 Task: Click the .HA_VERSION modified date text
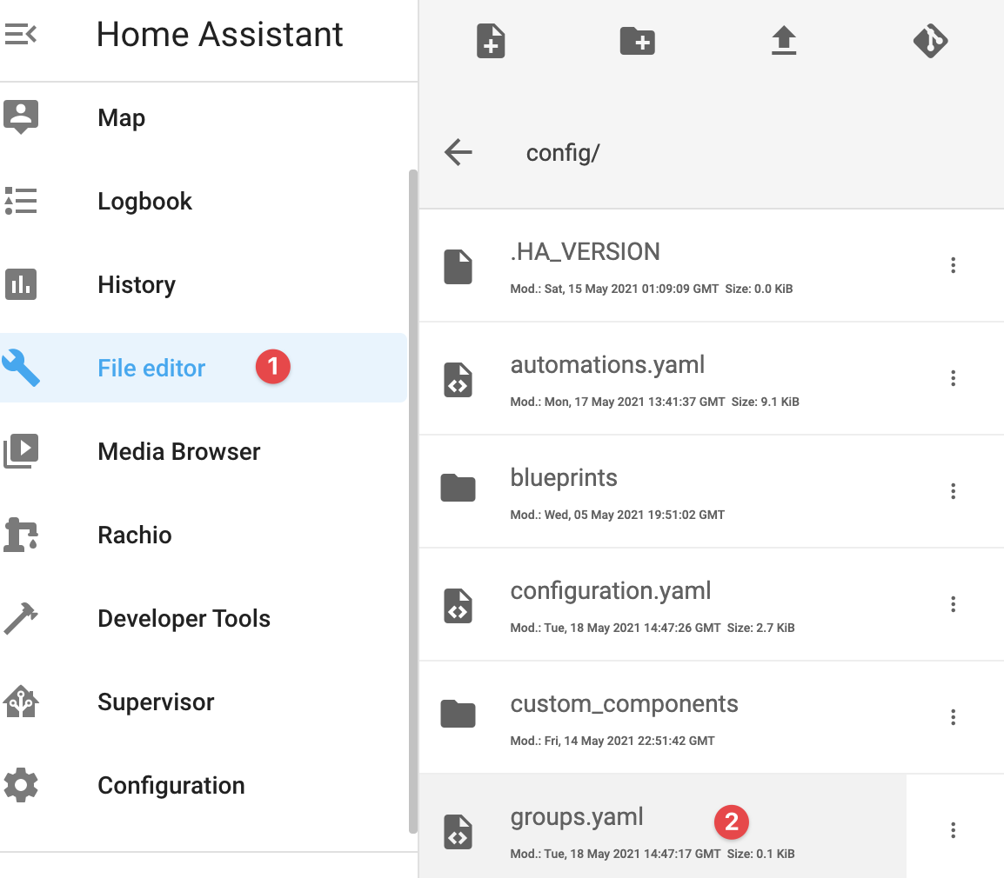[614, 289]
